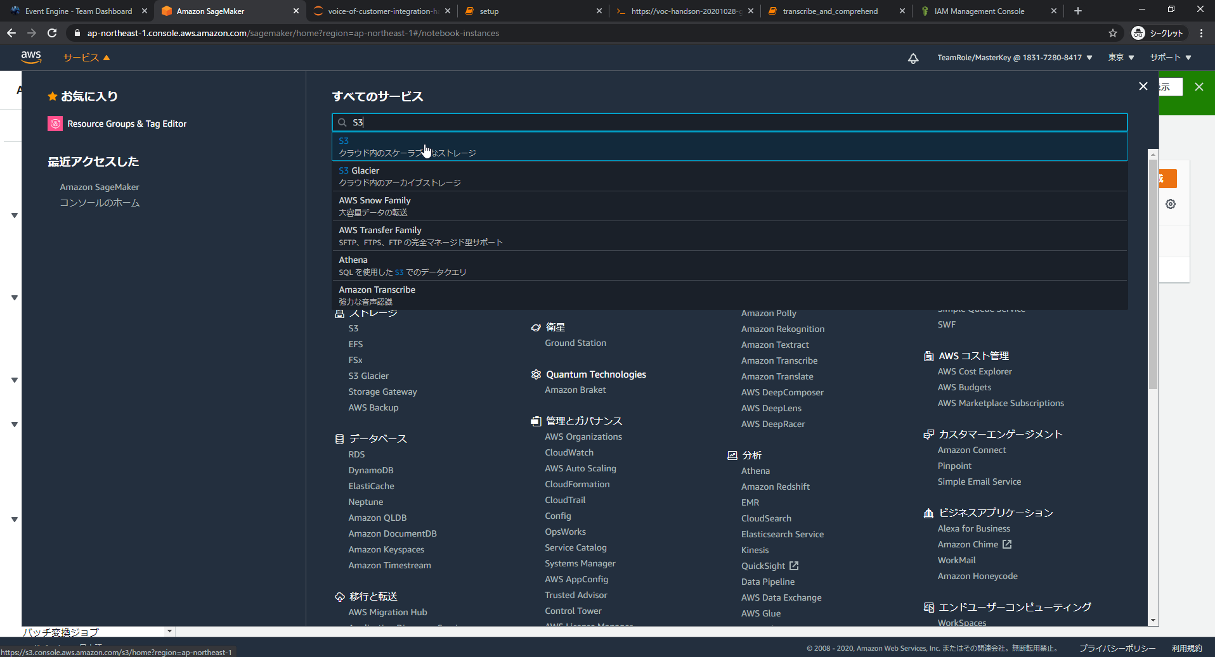The image size is (1215, 657).
Task: Reload the page with the refresh icon
Action: tap(52, 33)
